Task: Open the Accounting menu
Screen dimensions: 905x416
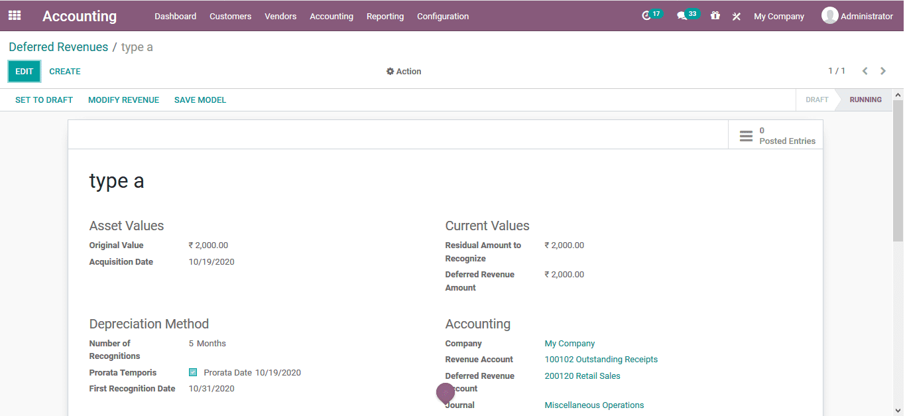Action: [x=332, y=16]
